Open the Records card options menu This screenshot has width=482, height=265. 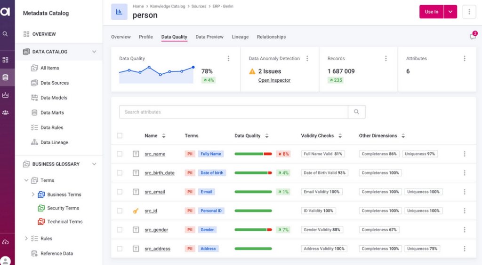[386, 58]
